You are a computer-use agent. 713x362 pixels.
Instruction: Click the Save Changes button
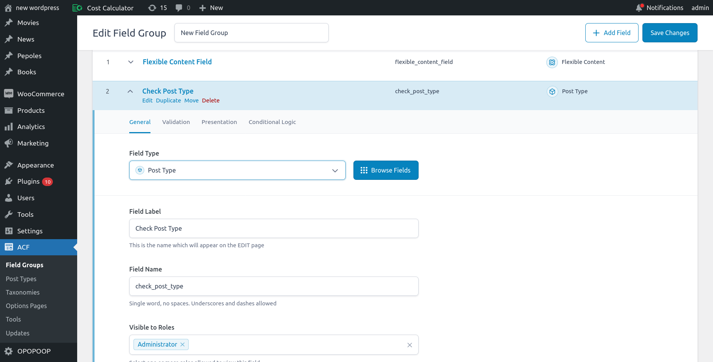[669, 33]
